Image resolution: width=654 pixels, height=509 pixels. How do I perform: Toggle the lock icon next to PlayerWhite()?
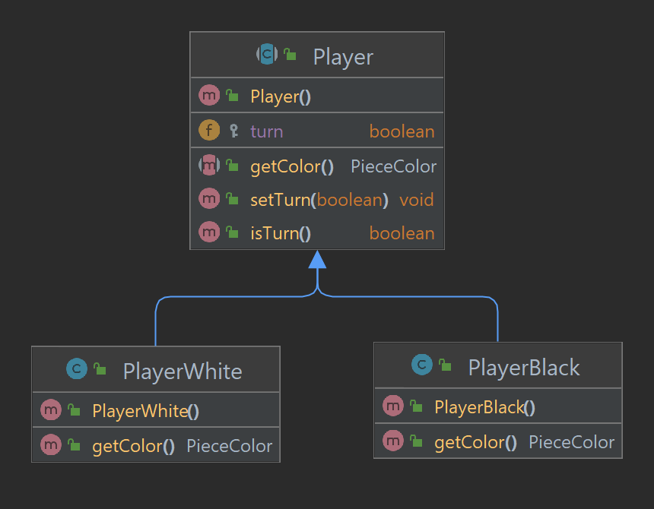pyautogui.click(x=74, y=409)
